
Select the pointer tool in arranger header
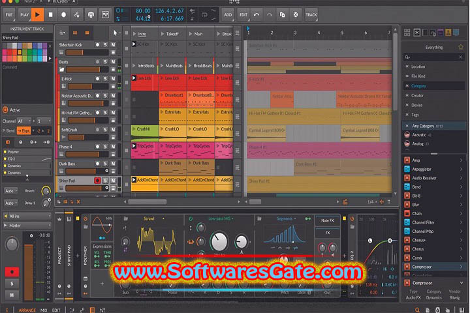[x=115, y=33]
